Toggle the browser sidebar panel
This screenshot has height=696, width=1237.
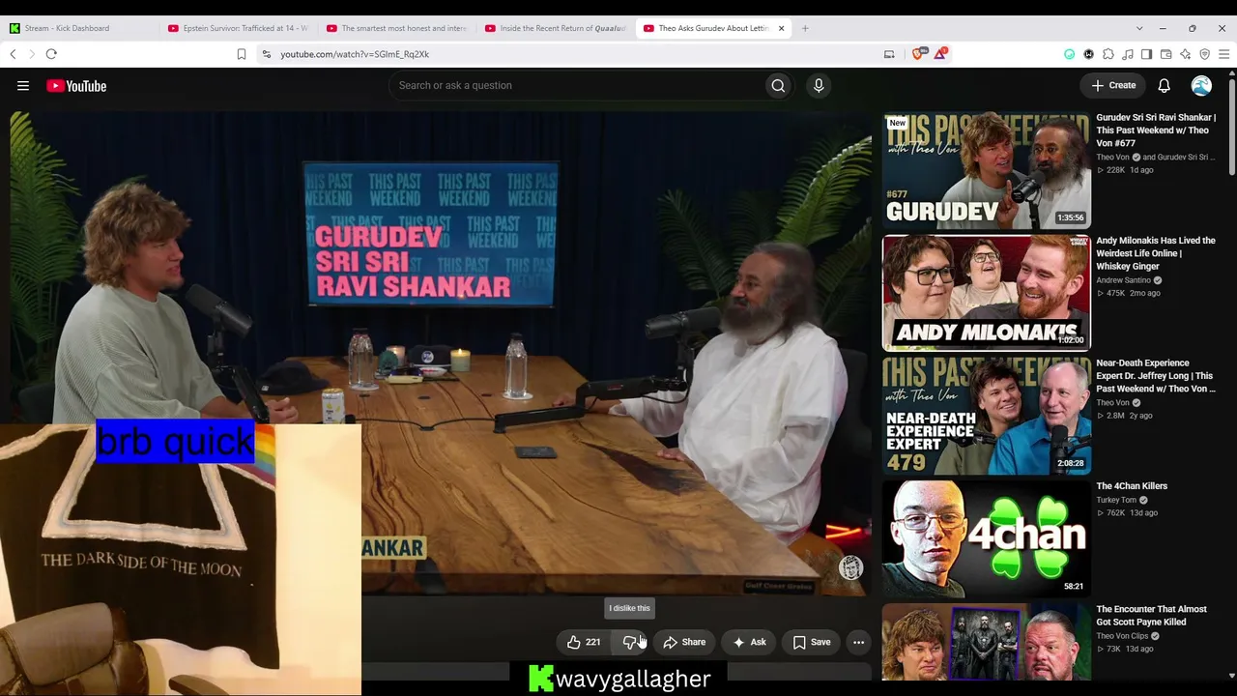coord(1147,54)
